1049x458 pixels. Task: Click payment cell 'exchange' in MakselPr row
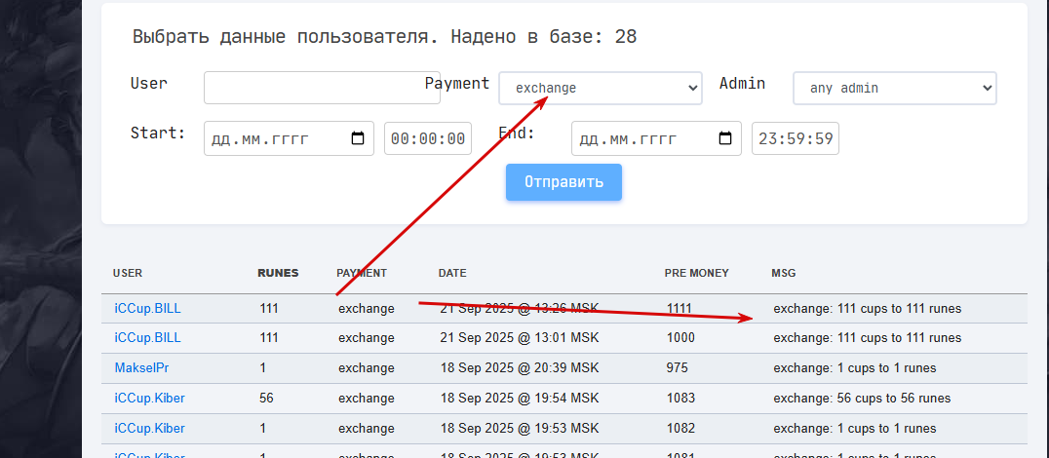[366, 367]
